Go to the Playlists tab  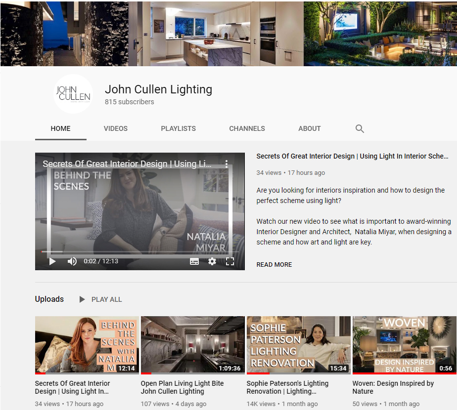tap(179, 128)
